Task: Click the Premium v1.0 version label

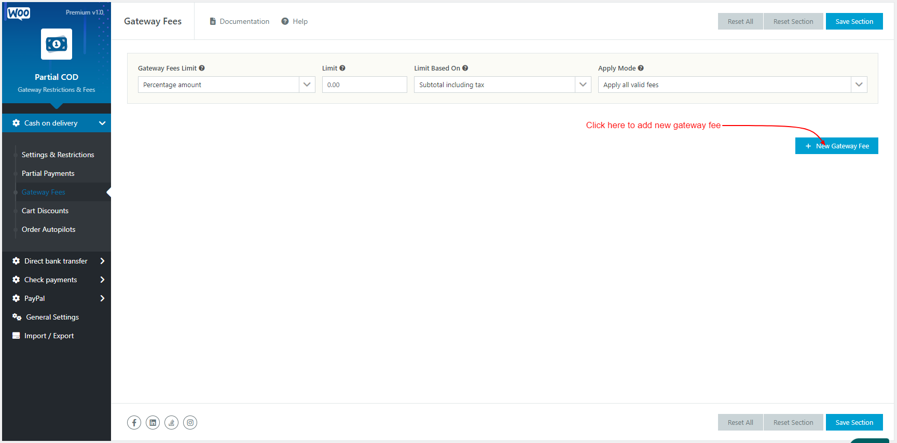Action: [x=85, y=12]
